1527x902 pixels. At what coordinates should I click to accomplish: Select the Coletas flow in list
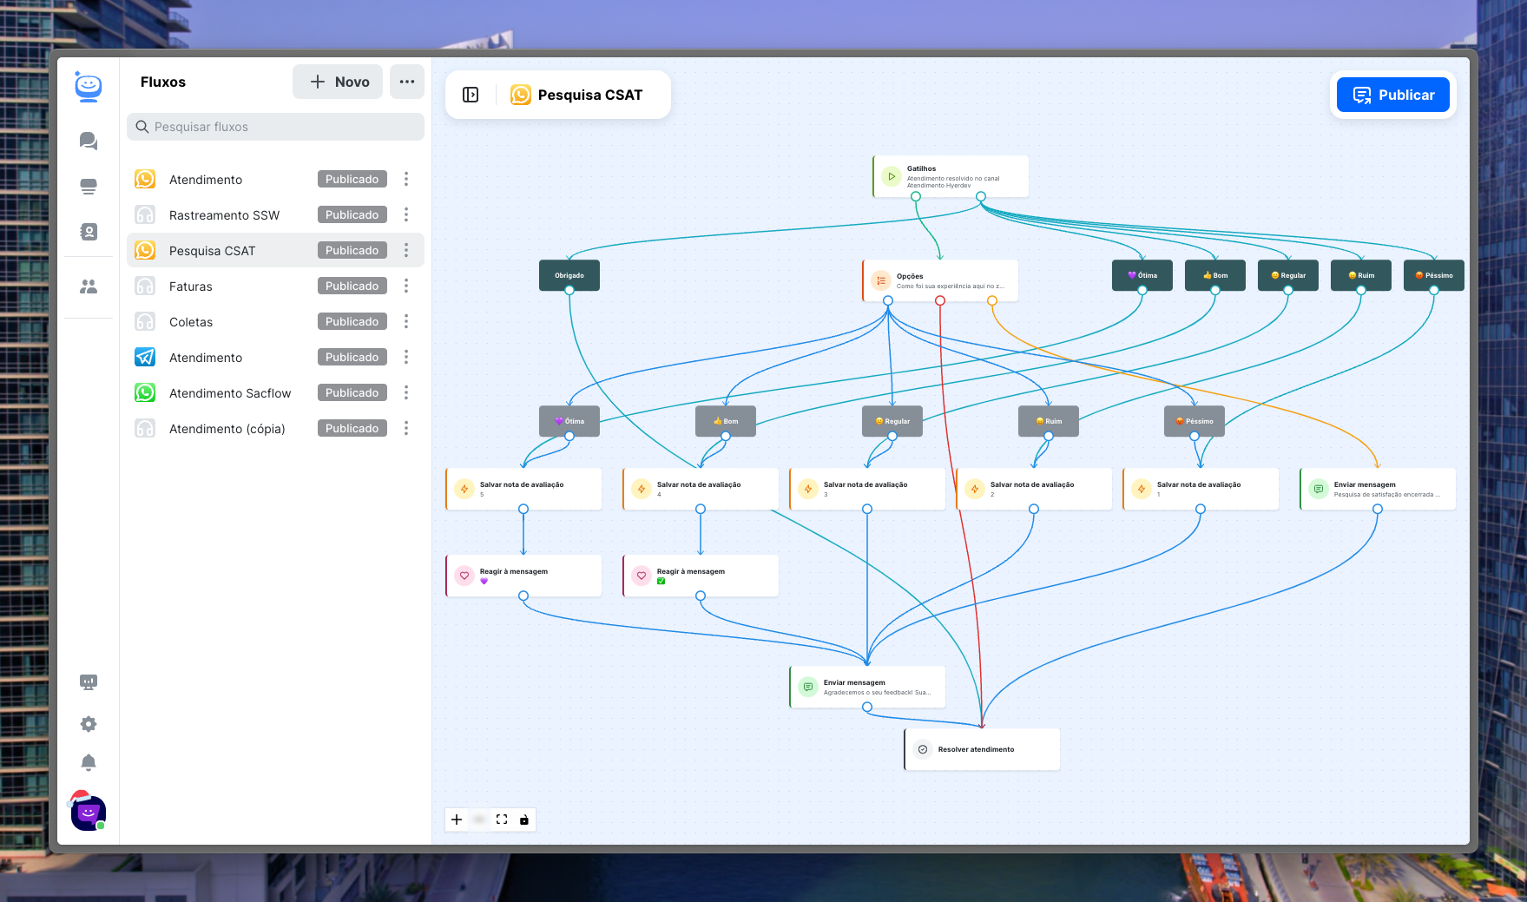[x=191, y=322]
